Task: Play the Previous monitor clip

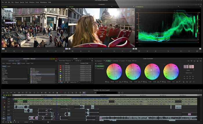Action: click(35, 51)
